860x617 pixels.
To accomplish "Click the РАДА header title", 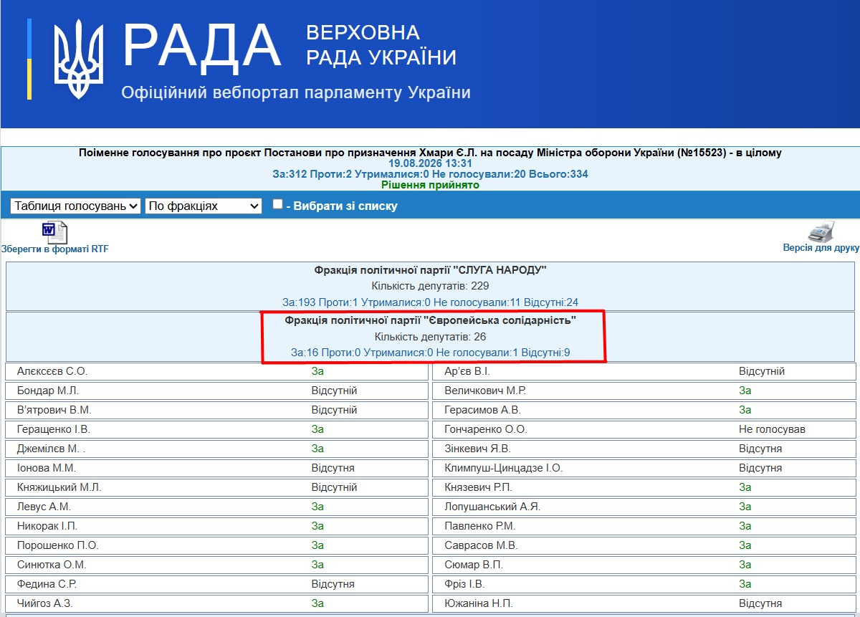I will [x=201, y=47].
